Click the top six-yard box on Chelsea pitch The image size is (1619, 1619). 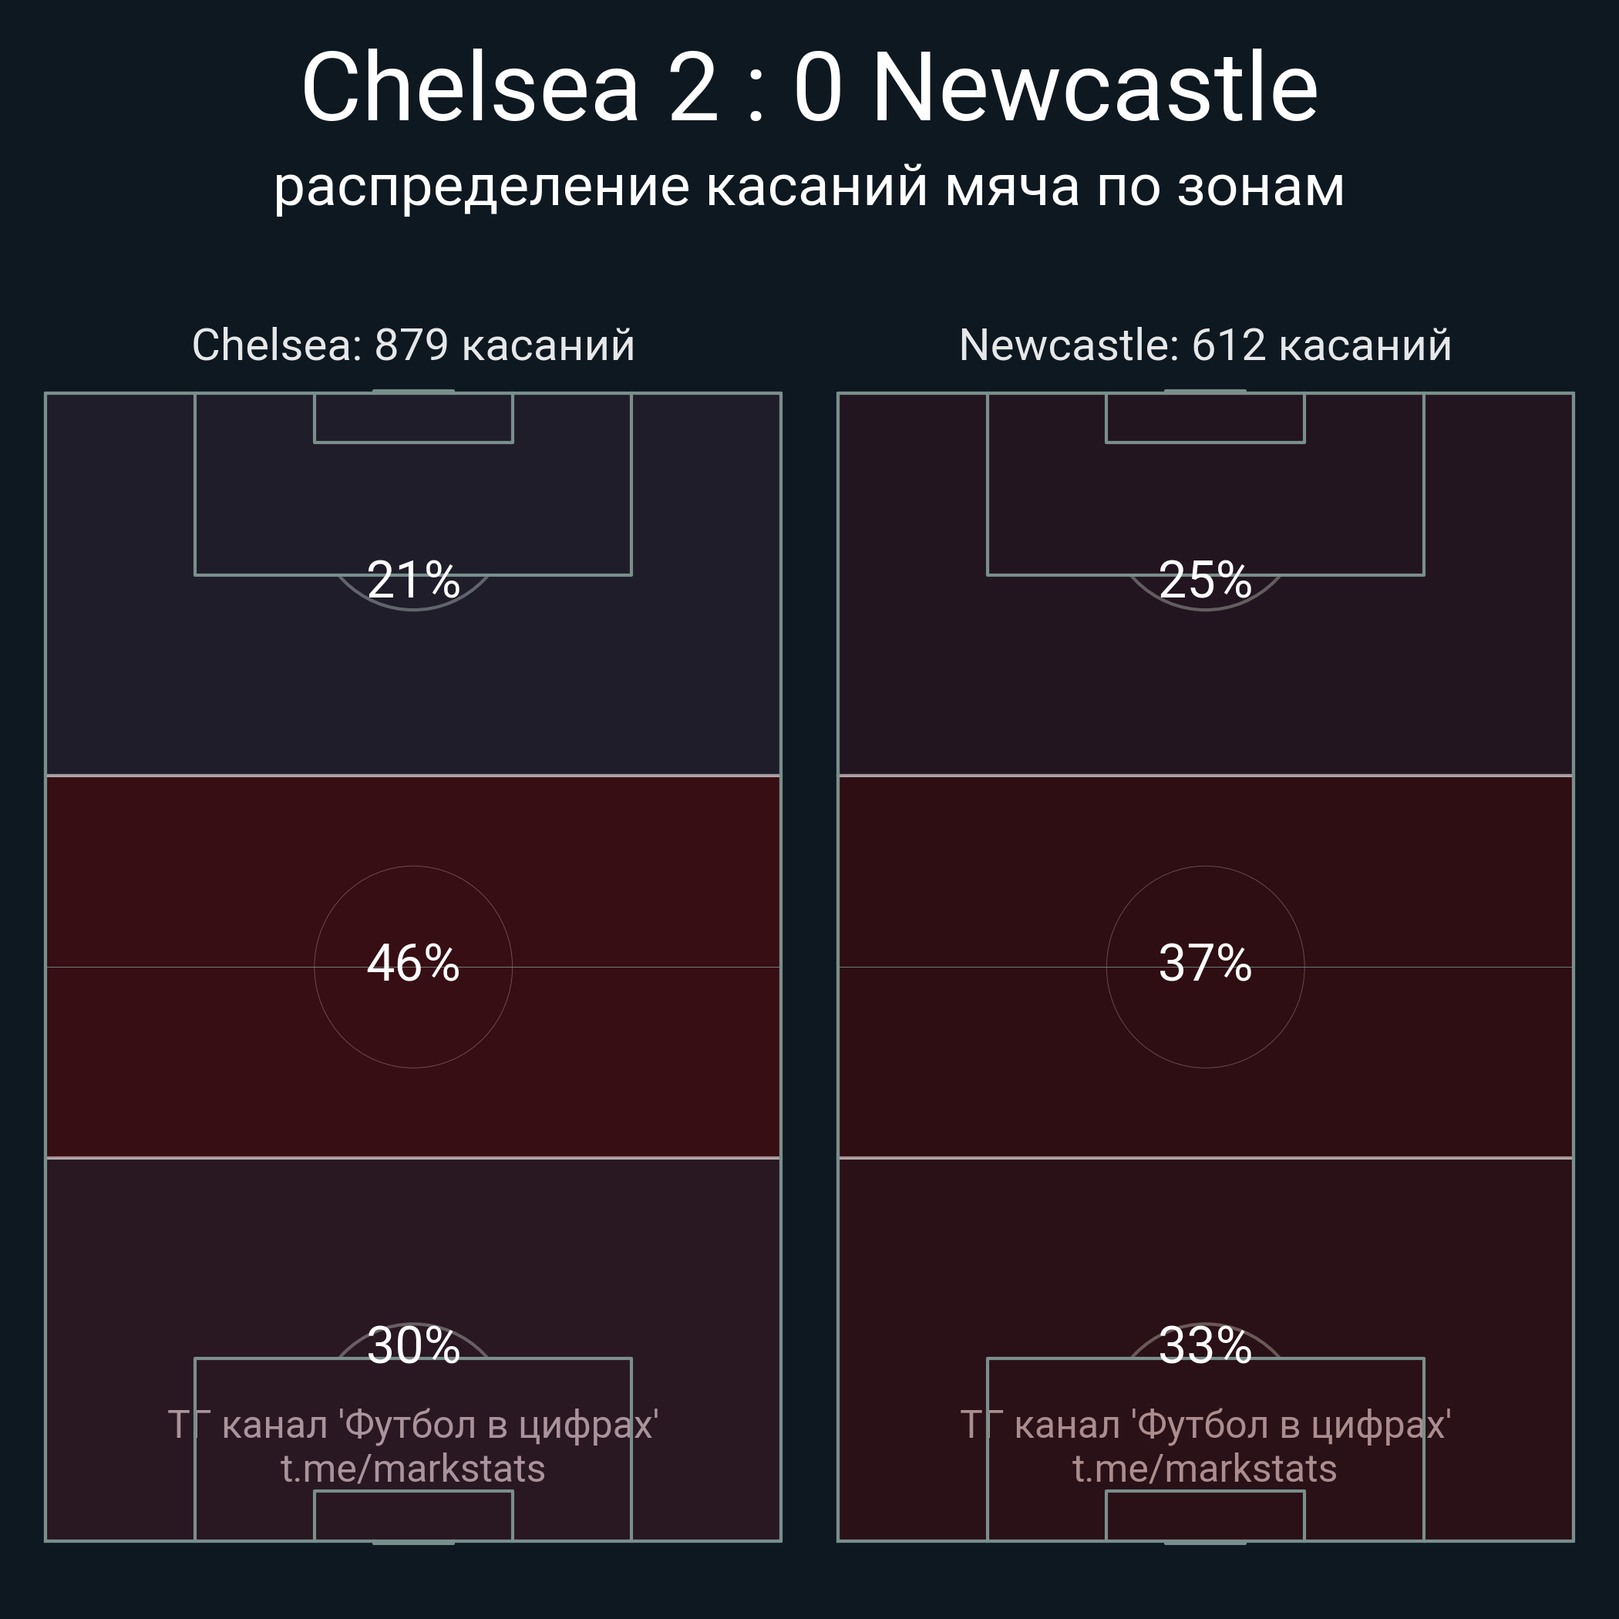point(413,417)
